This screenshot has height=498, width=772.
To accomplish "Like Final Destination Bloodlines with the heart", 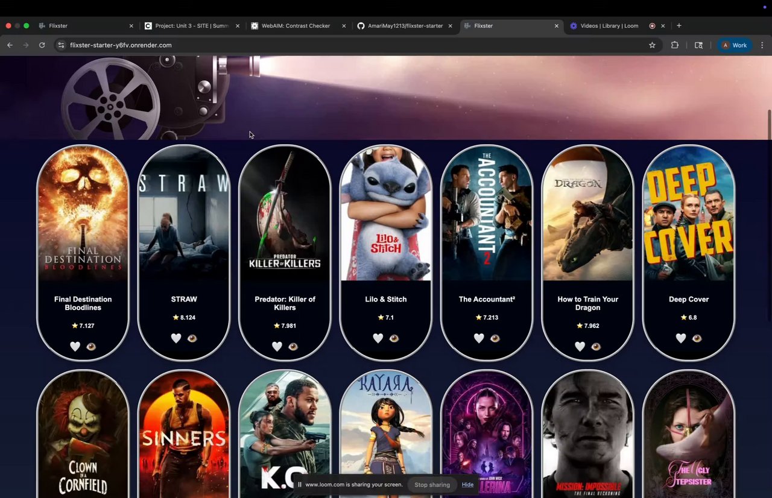I will click(75, 347).
